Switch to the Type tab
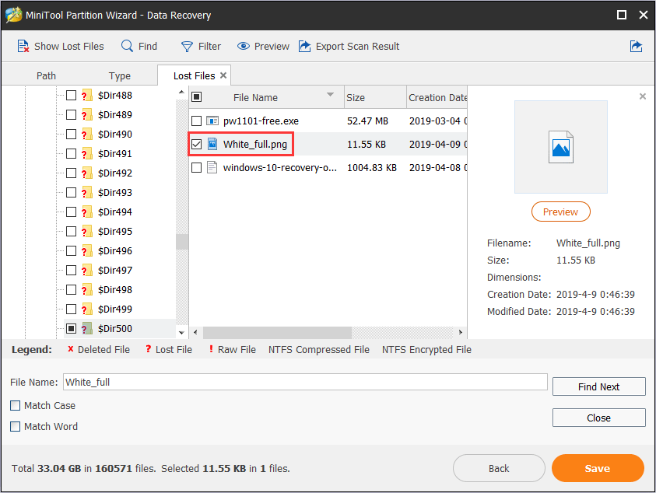 pyautogui.click(x=119, y=75)
